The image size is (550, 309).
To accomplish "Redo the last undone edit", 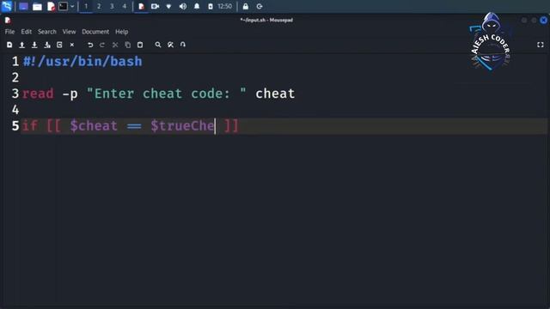I will click(x=102, y=45).
